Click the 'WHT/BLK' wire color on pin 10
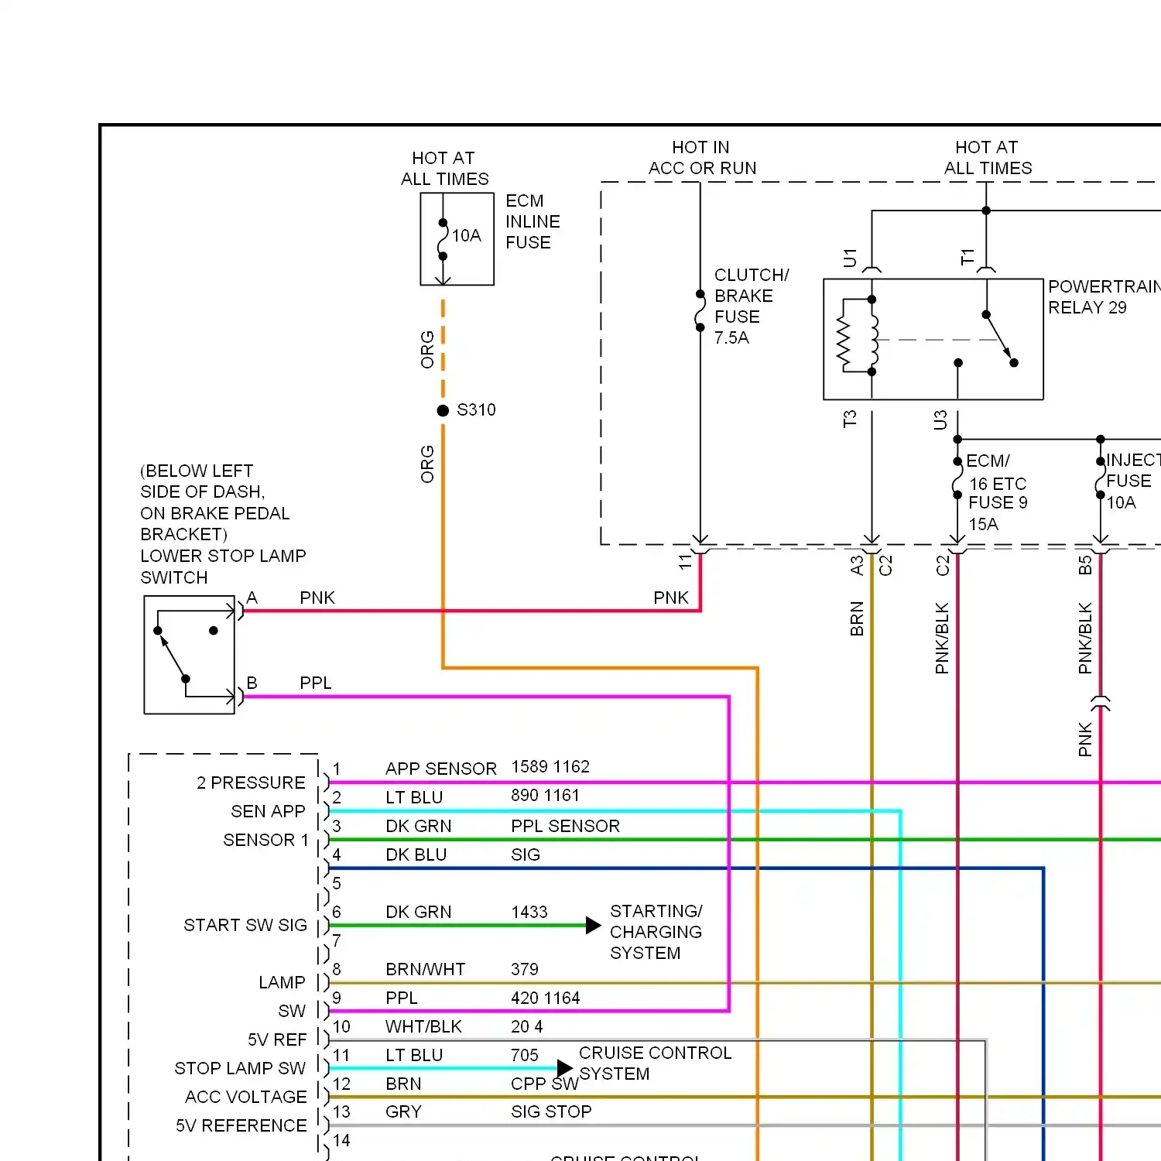This screenshot has height=1161, width=1161. click(x=424, y=1026)
